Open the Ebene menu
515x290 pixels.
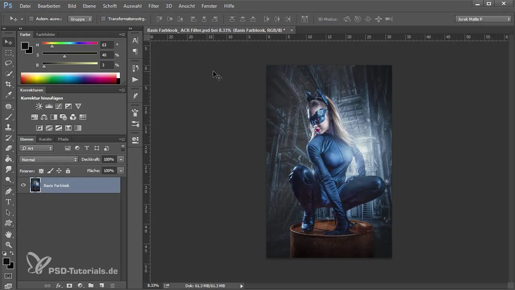89,6
